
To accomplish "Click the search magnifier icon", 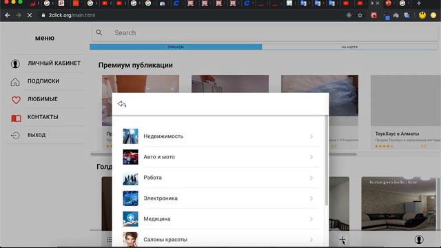I will 99,32.
